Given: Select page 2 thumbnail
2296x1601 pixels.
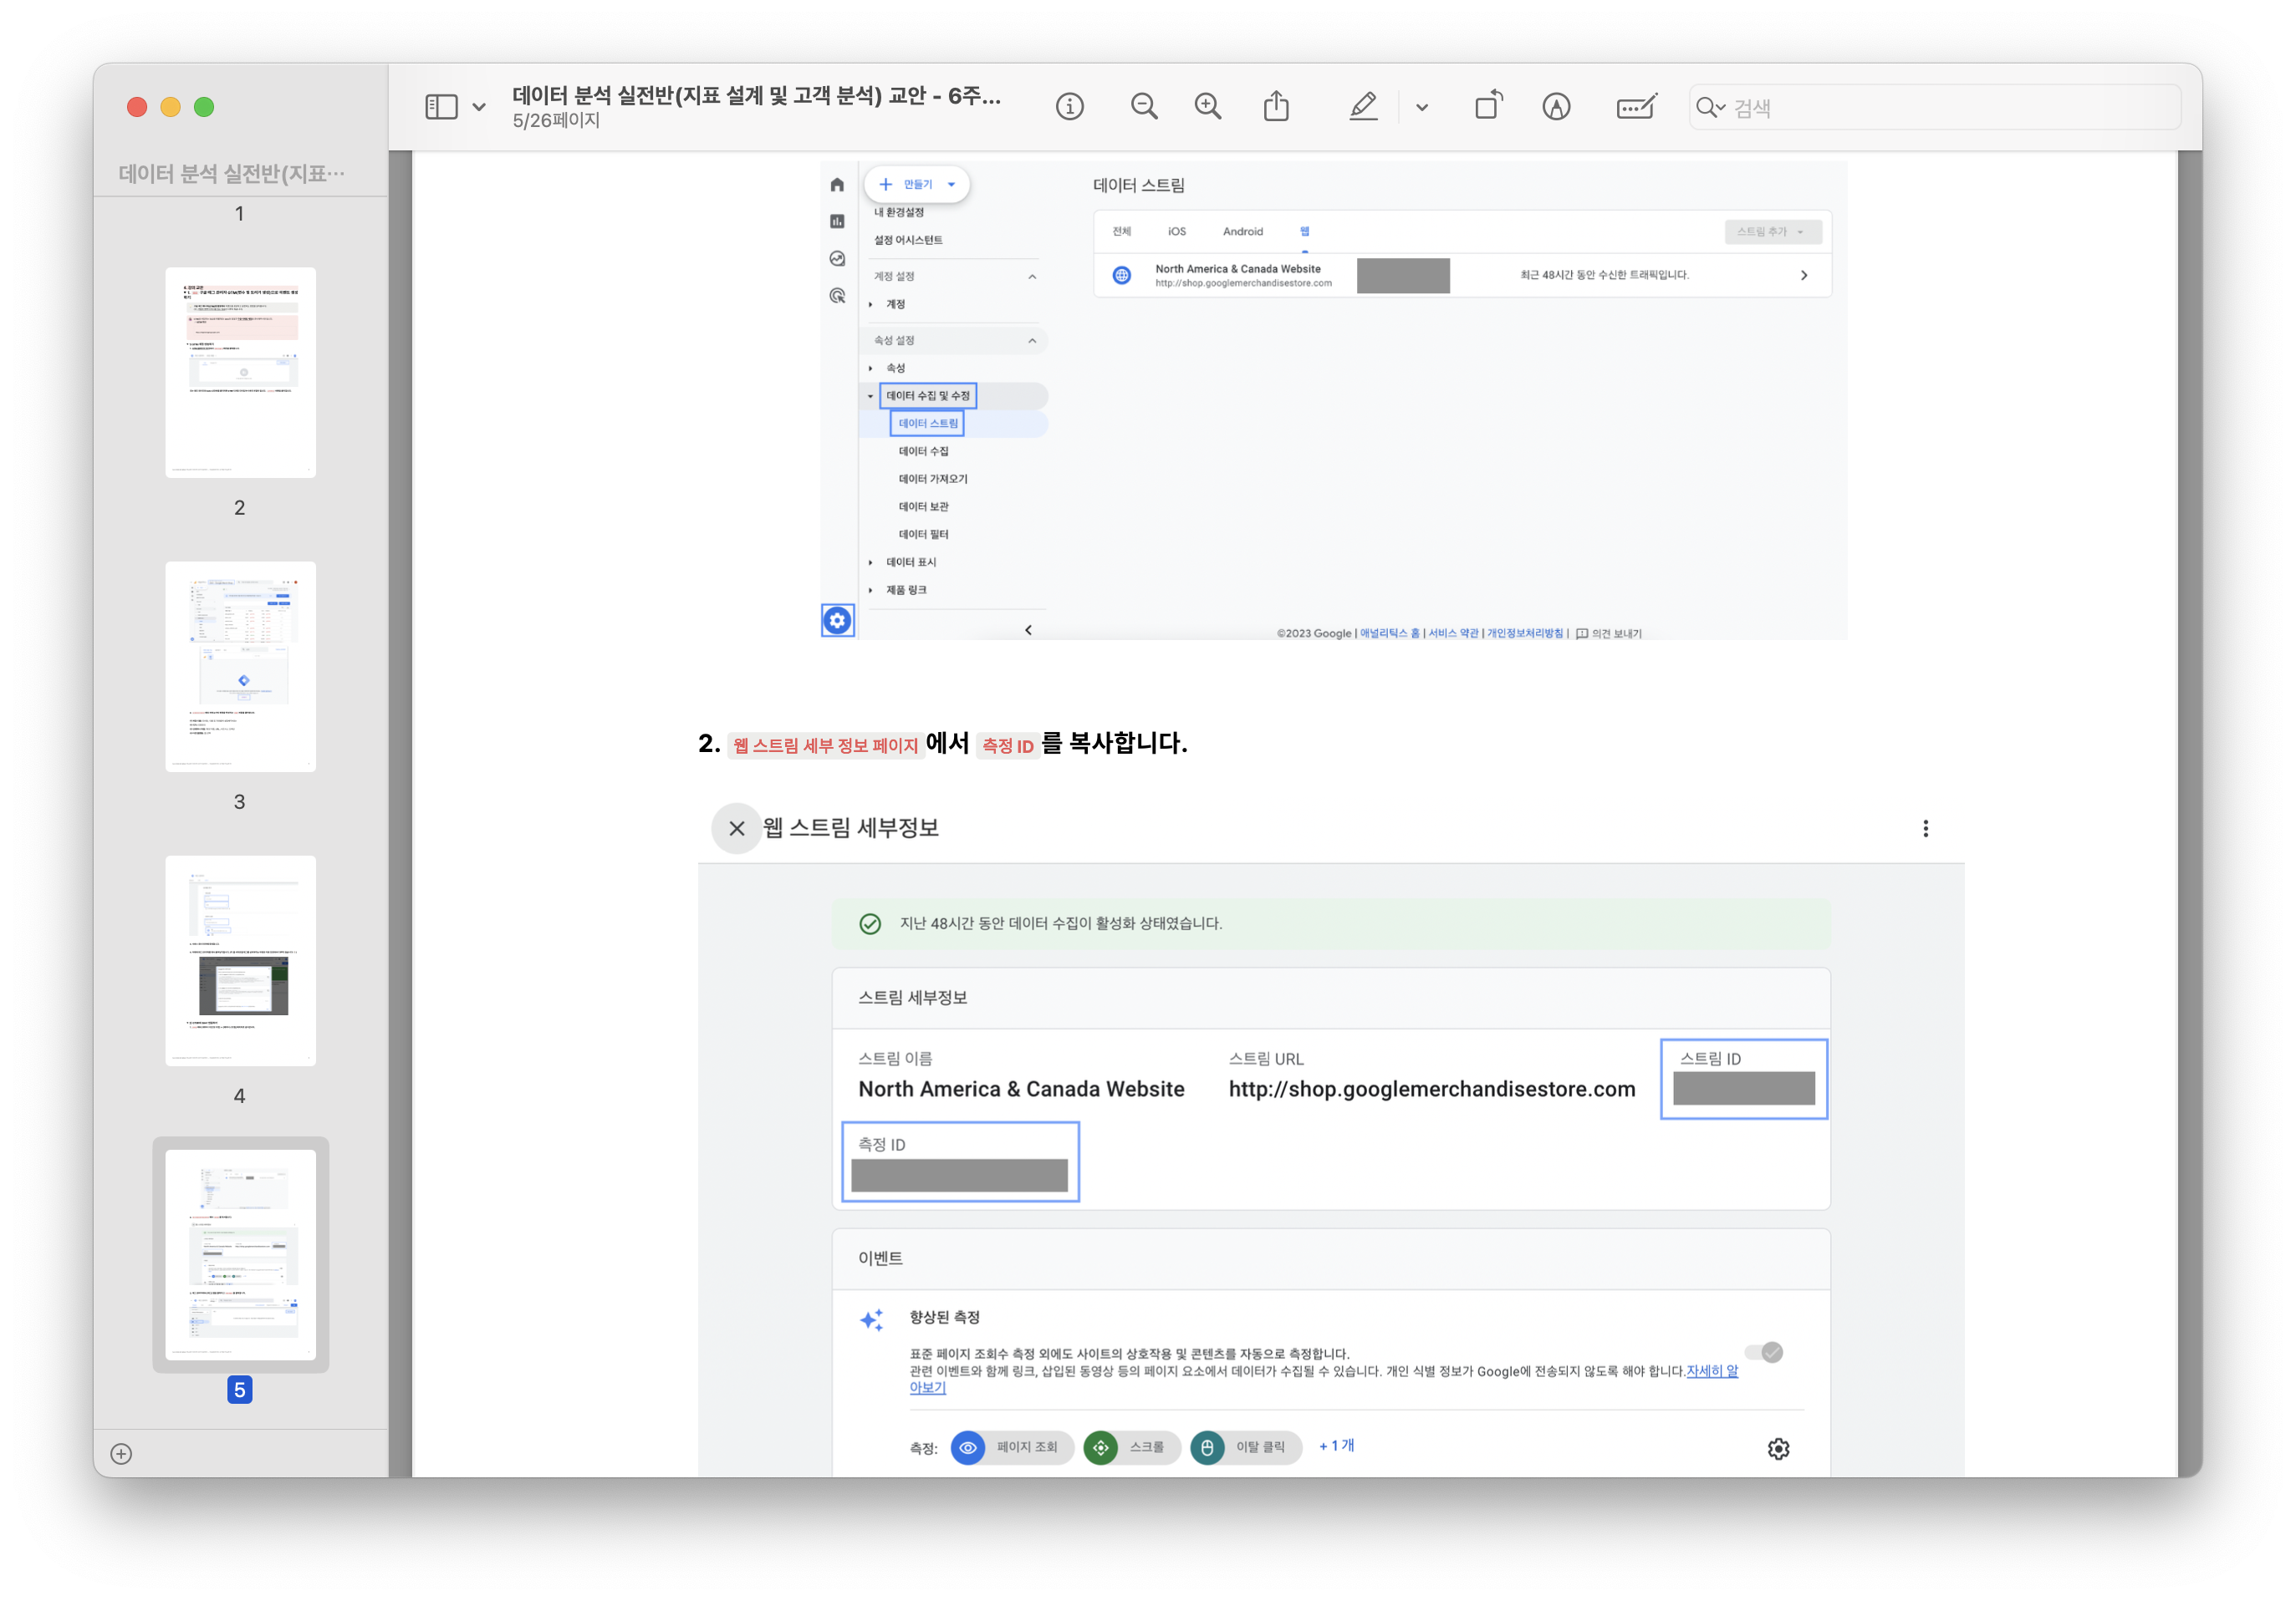Looking at the screenshot, I should pos(240,372).
